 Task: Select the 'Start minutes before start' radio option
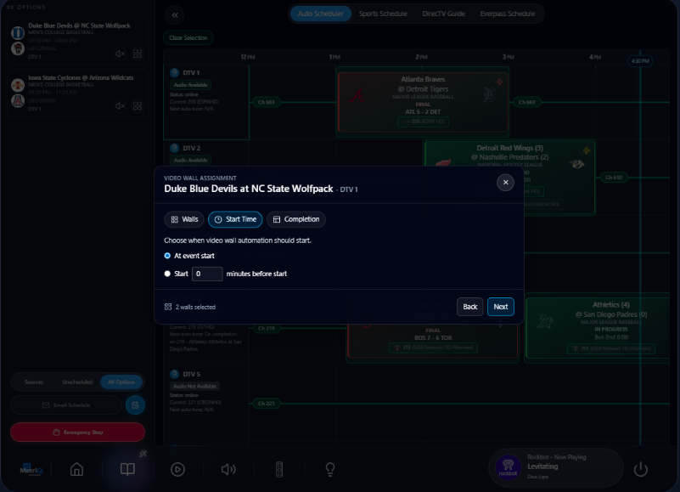point(167,274)
